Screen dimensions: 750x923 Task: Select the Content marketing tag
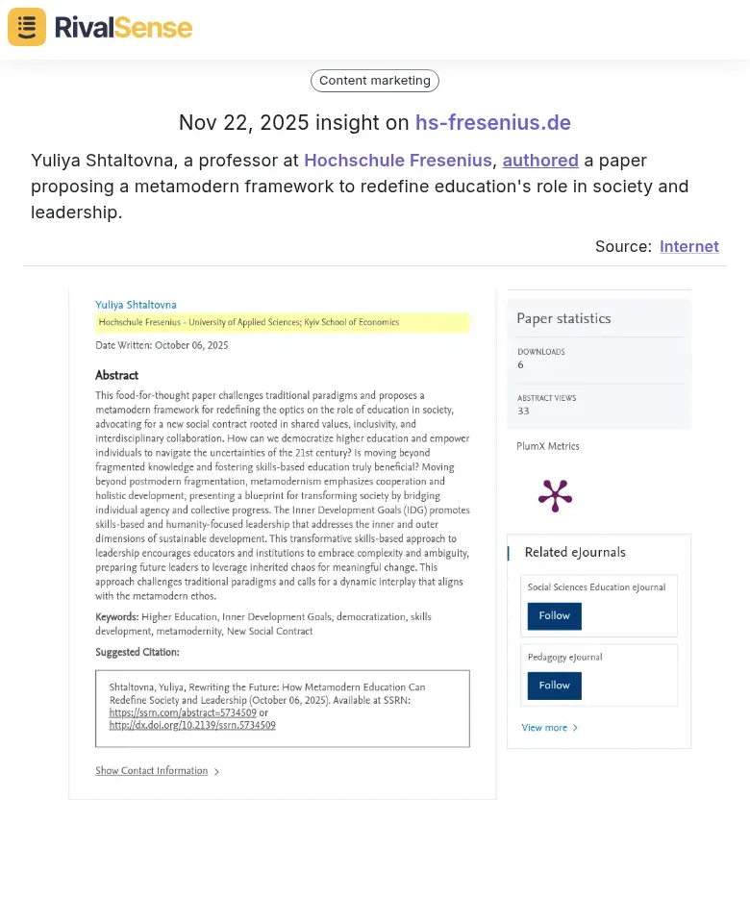tap(375, 81)
